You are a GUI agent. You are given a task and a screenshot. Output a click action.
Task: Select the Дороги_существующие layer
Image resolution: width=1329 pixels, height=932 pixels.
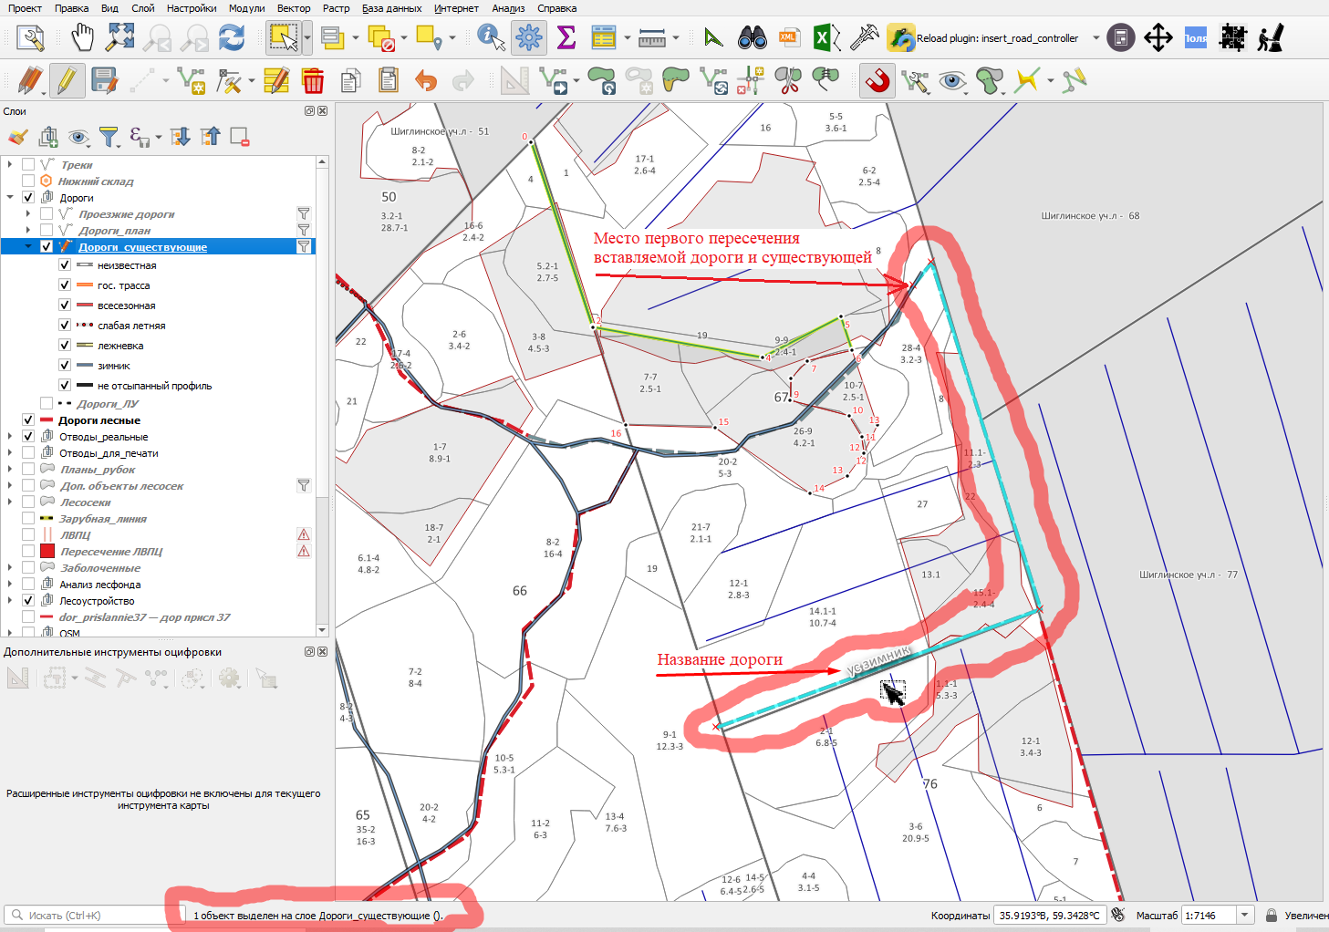[142, 247]
